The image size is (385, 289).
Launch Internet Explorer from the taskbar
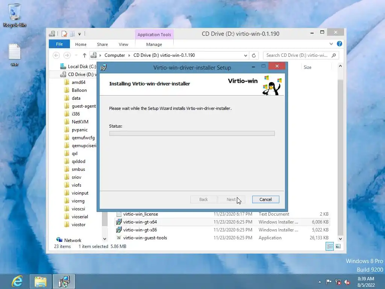(x=17, y=281)
